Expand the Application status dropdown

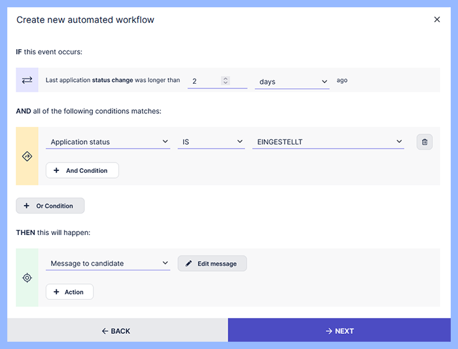108,142
